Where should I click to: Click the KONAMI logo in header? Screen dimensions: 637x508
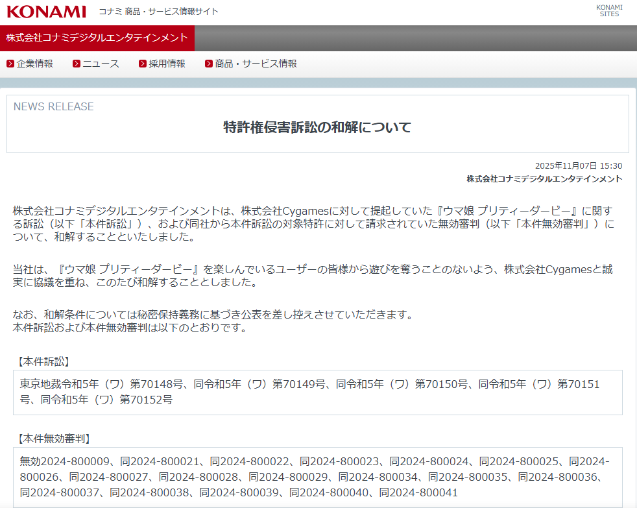[46, 12]
